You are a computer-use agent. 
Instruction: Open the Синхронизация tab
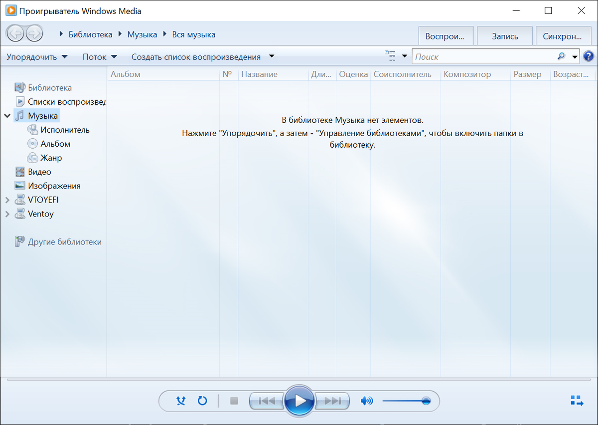tap(563, 36)
